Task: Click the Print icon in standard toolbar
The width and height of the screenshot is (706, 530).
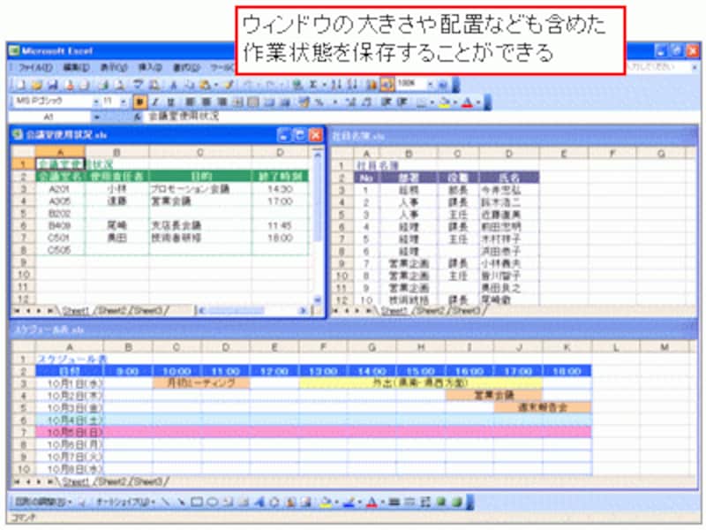Action: (x=103, y=84)
